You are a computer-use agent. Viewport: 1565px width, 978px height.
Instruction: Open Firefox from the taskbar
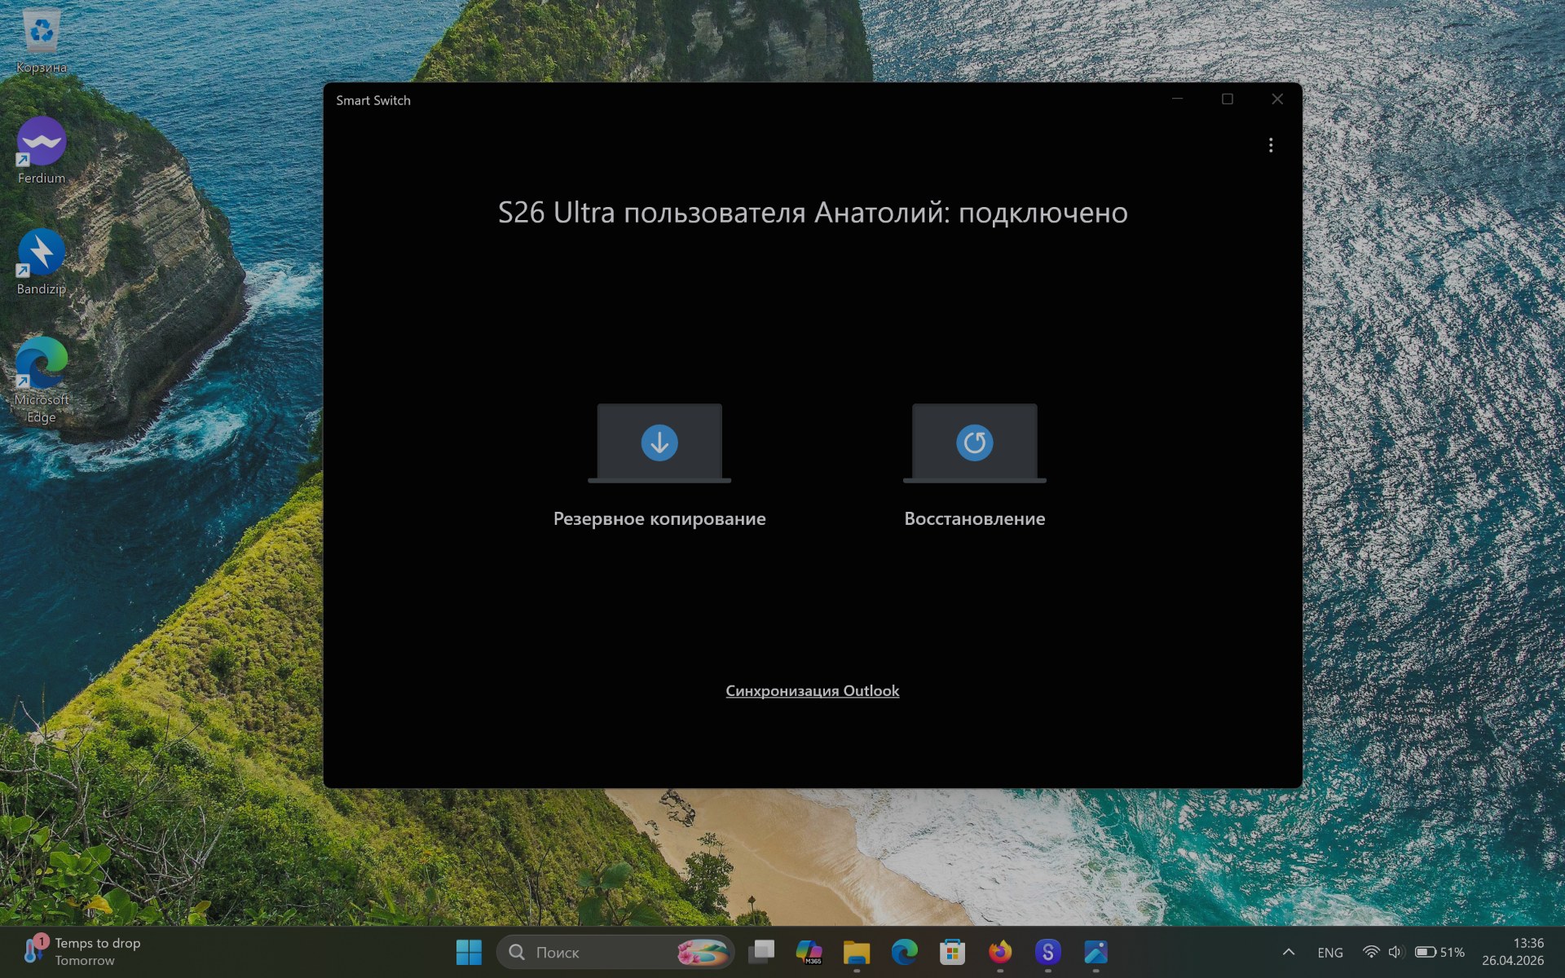click(x=1000, y=952)
